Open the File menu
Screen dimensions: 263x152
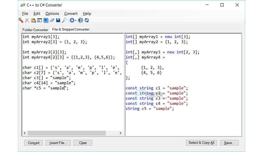point(25,14)
